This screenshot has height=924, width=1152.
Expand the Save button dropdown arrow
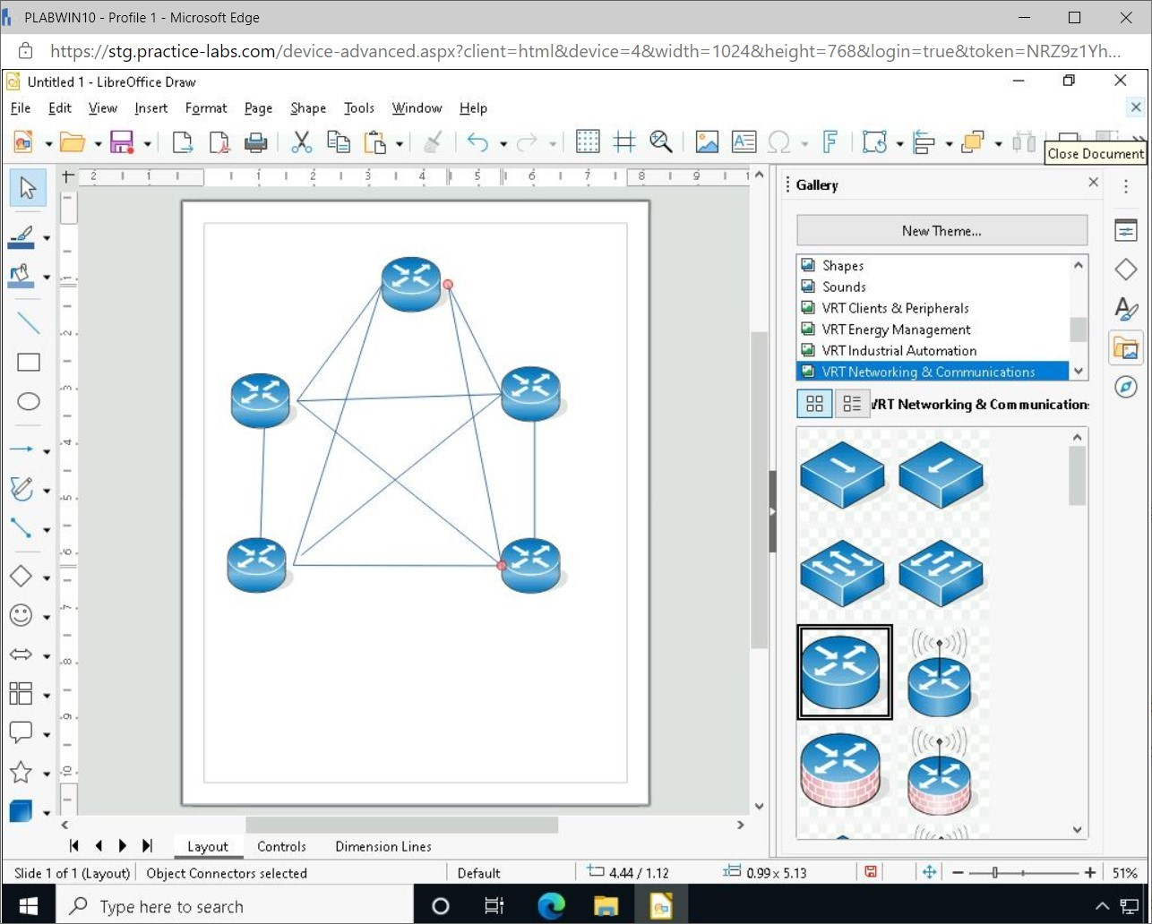[147, 143]
